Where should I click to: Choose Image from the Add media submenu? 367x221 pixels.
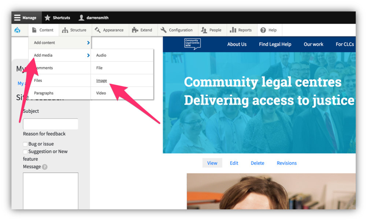(122, 80)
